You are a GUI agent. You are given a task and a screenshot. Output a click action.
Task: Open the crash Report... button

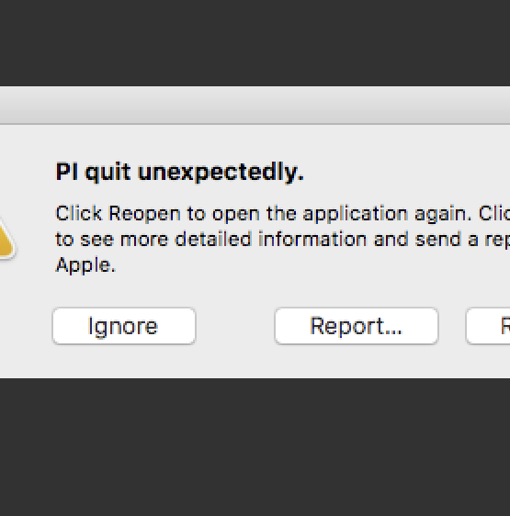pos(357,326)
